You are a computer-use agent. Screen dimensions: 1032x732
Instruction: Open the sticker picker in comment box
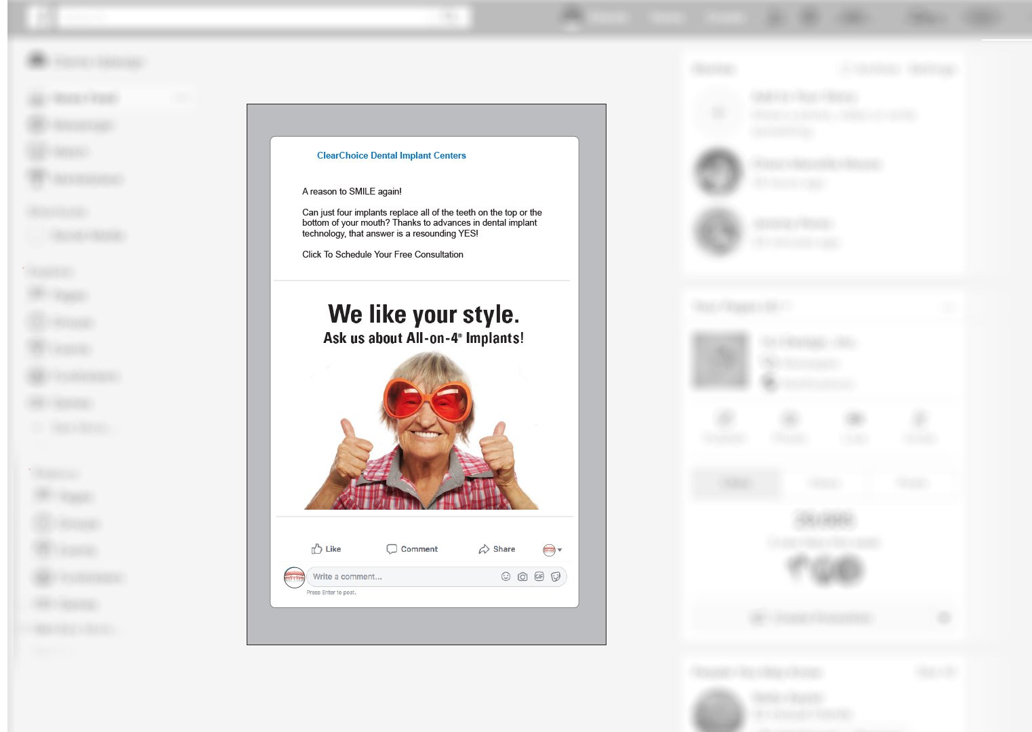pyautogui.click(x=556, y=577)
